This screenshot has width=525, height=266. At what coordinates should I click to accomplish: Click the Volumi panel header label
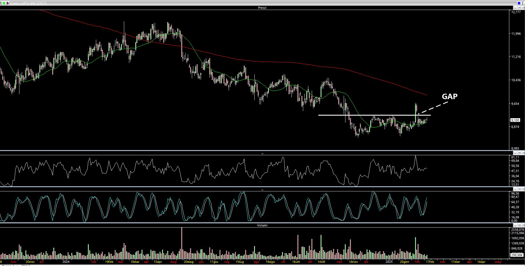point(262,225)
